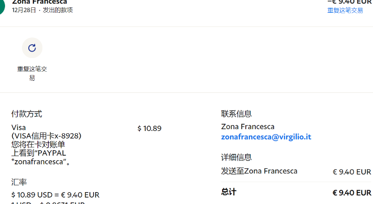
Task: Click the Visa payment method name
Action: click(x=19, y=127)
